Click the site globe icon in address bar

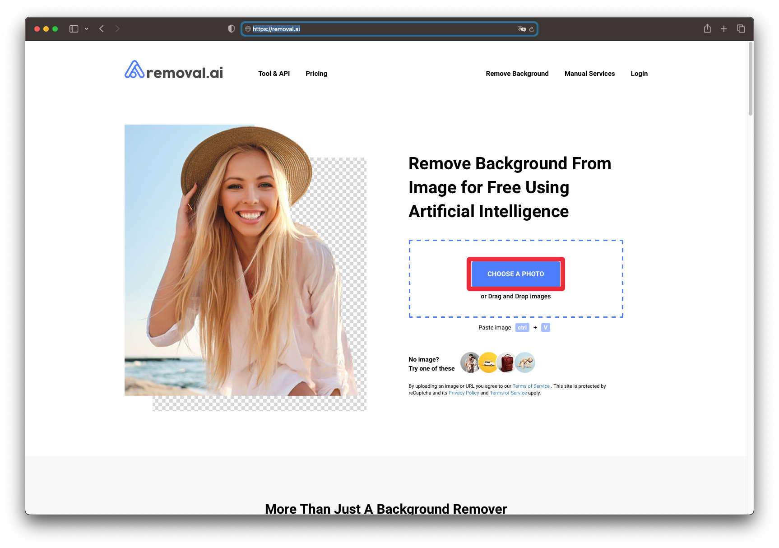pos(248,29)
